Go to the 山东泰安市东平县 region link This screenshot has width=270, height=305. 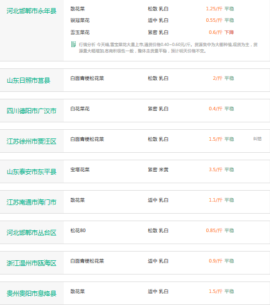point(32,172)
